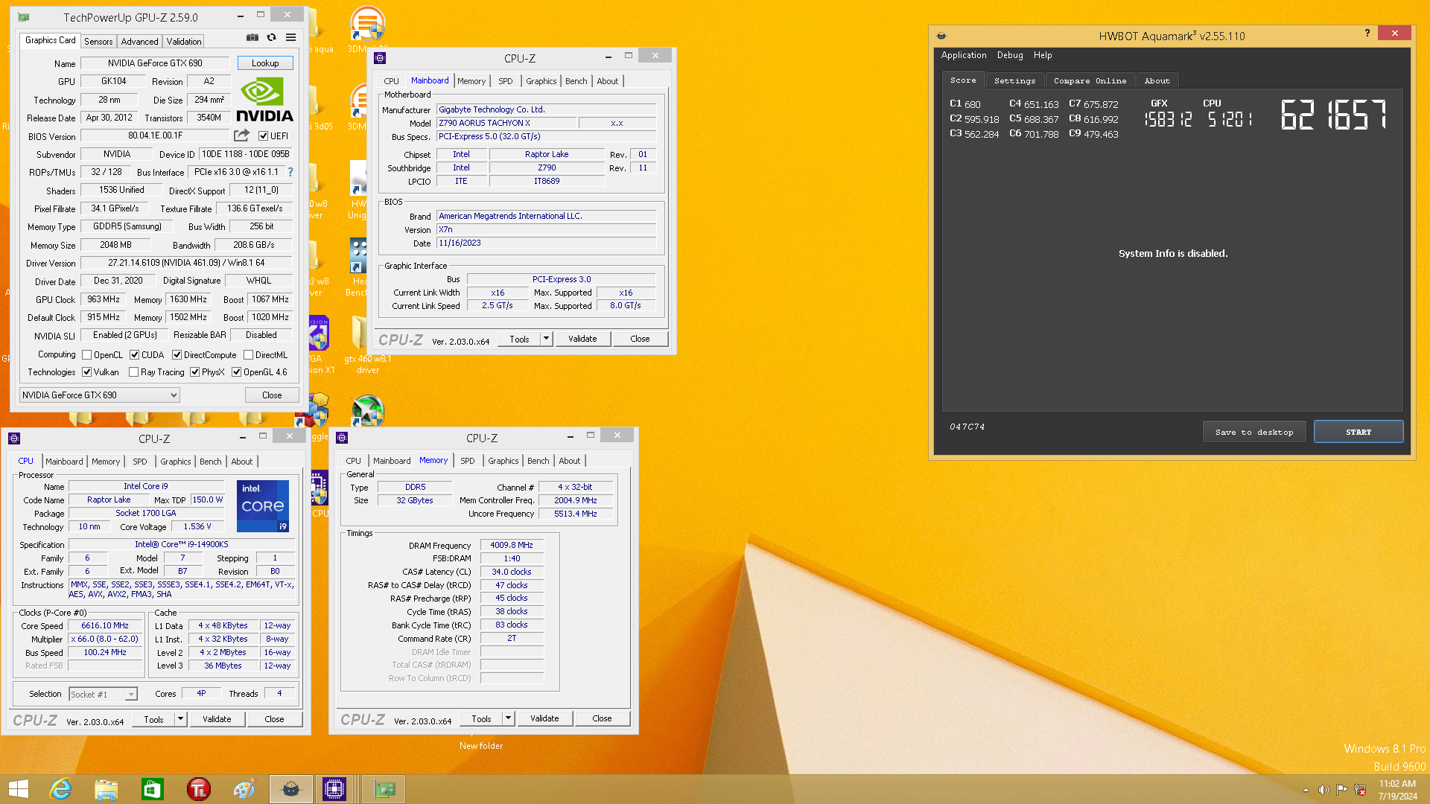Click START button in Aquamark
This screenshot has height=804, width=1430.
[1358, 432]
